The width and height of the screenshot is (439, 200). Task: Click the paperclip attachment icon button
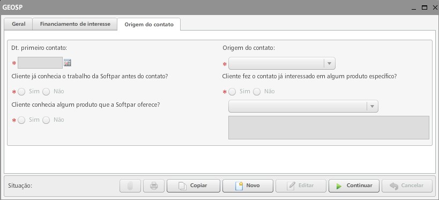(130, 186)
